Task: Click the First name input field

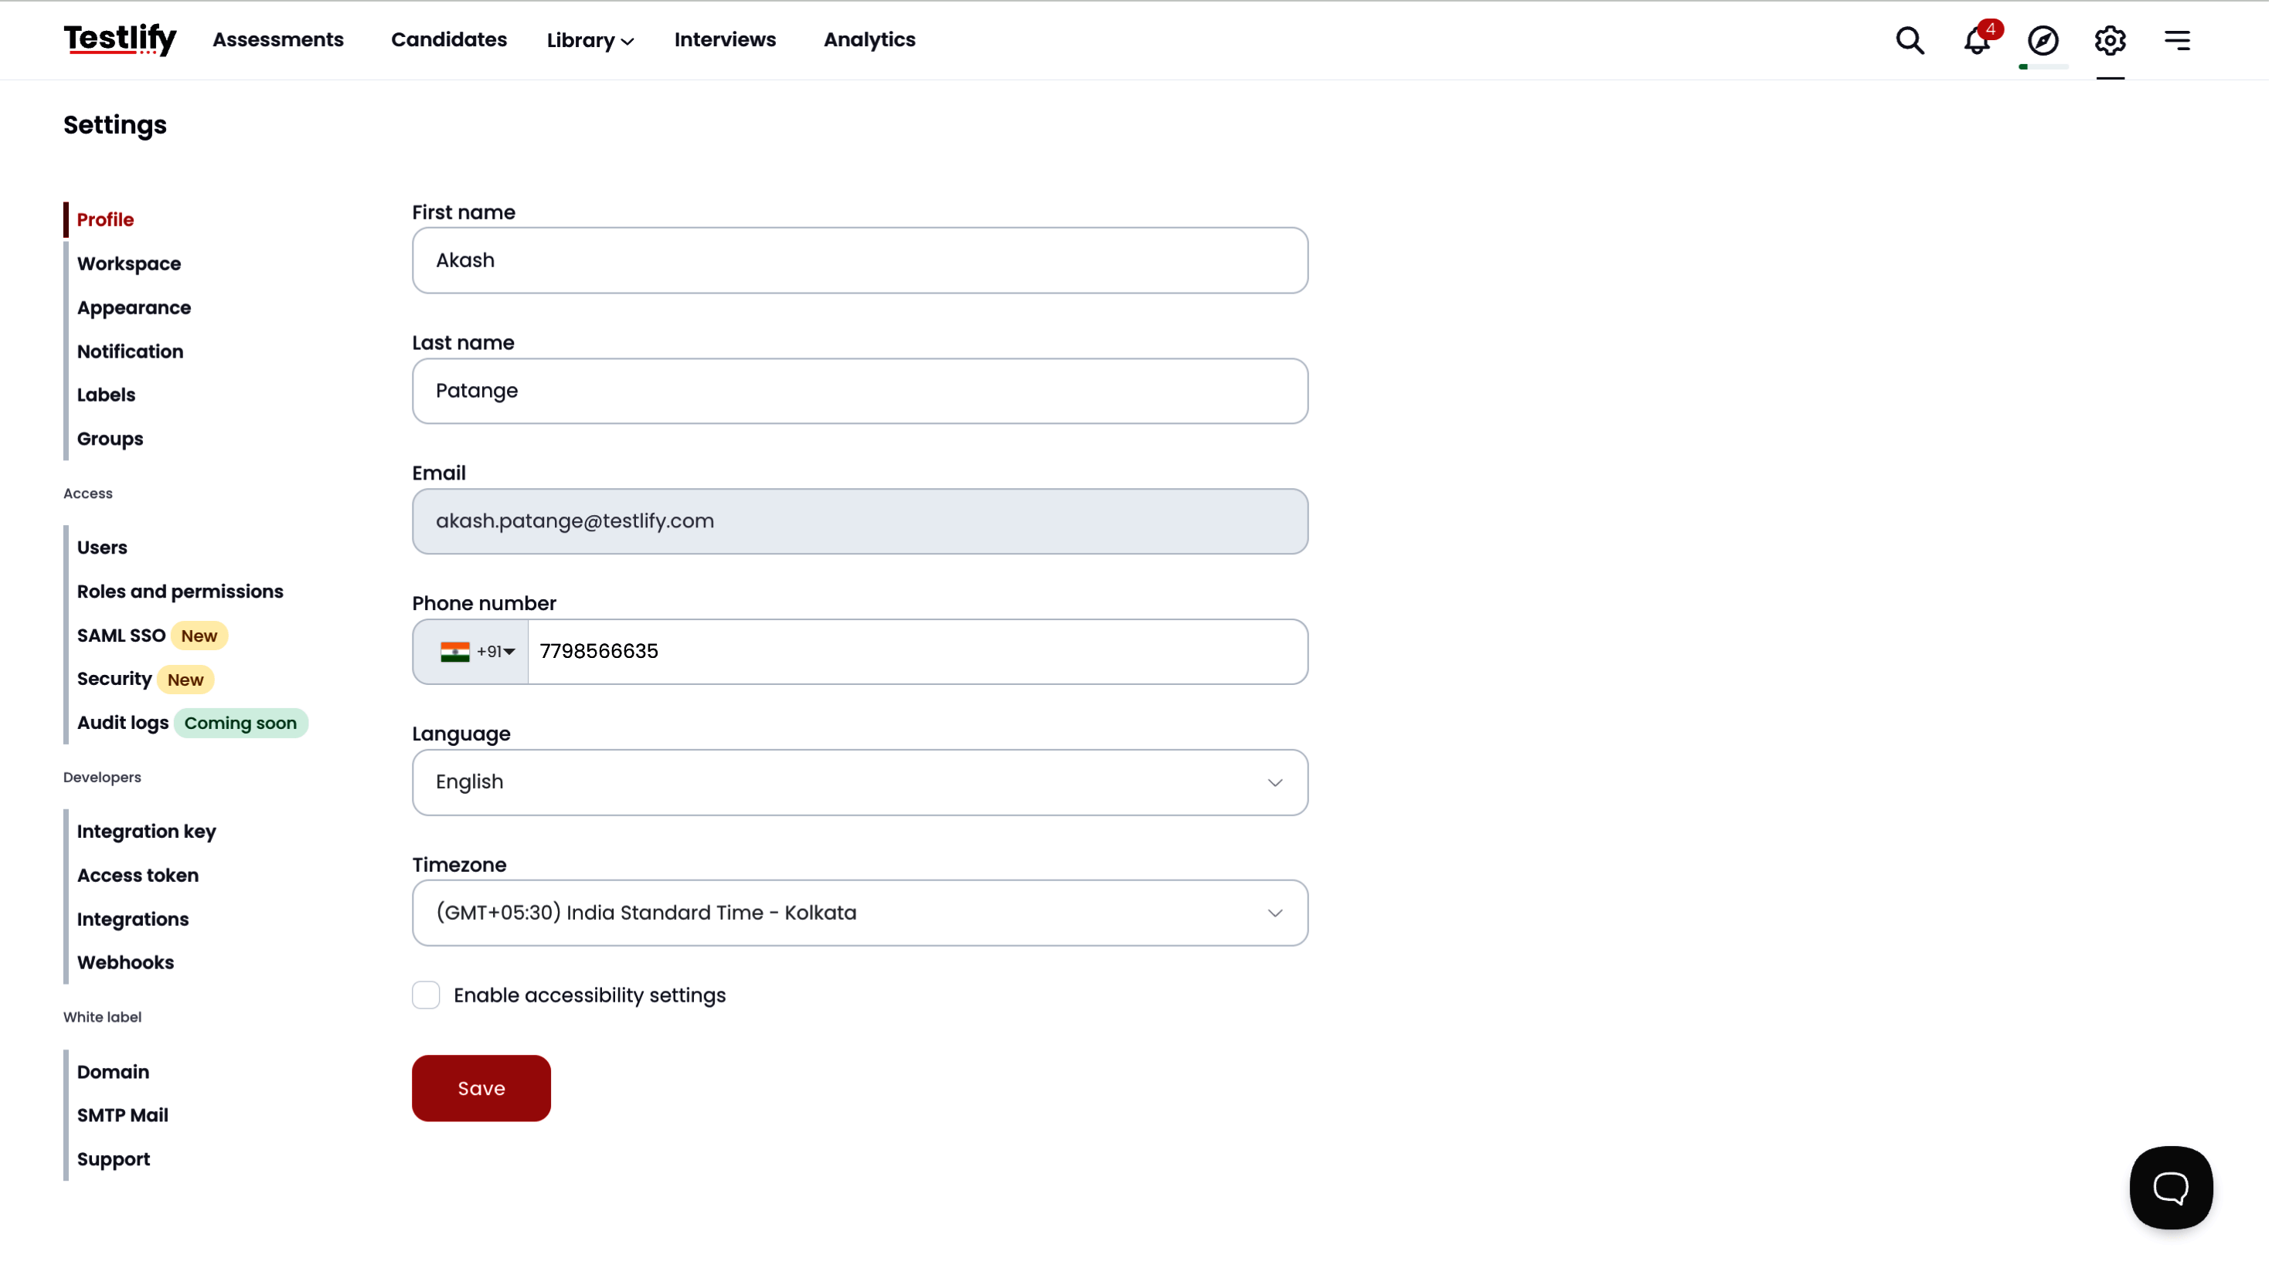Action: (859, 259)
